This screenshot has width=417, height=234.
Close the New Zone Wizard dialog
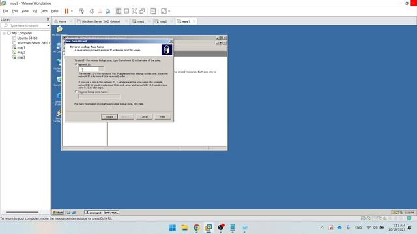tap(171, 41)
